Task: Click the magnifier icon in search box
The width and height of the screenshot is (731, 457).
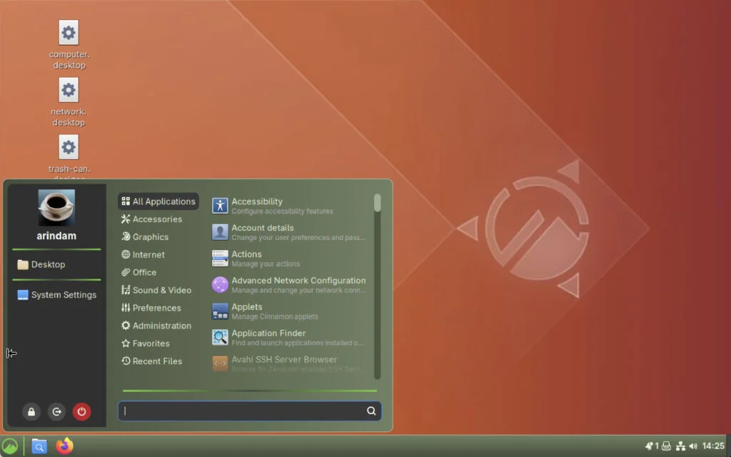Action: click(371, 411)
